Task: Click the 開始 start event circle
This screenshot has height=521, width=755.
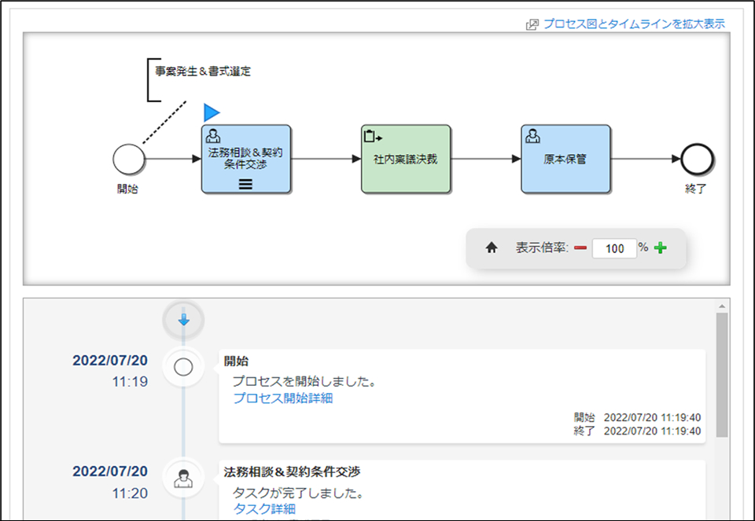Action: coord(128,160)
